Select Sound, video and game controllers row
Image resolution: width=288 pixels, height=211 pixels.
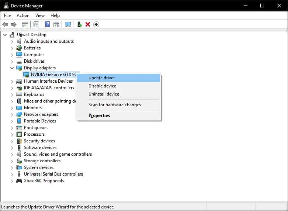(58, 154)
